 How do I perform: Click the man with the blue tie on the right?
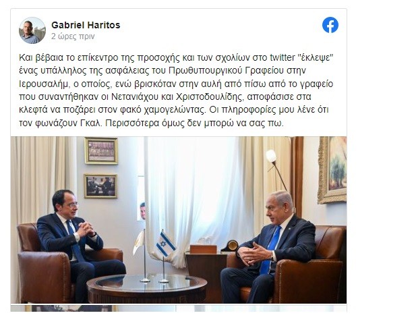[x=269, y=247]
